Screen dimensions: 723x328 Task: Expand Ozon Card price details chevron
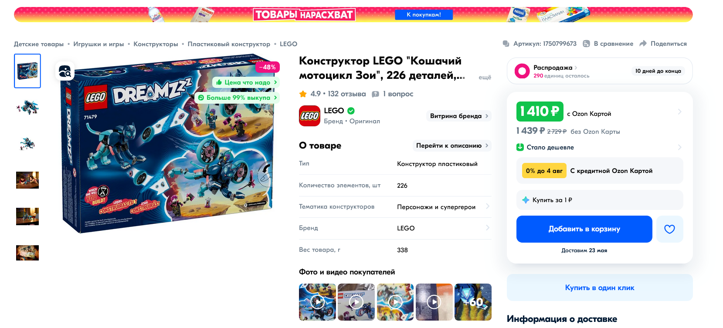679,112
